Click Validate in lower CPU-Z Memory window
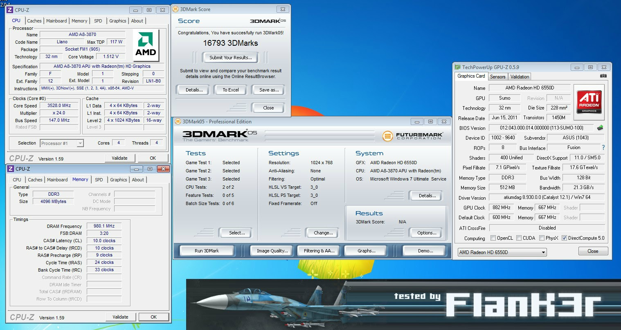The width and height of the screenshot is (621, 330). (120, 317)
